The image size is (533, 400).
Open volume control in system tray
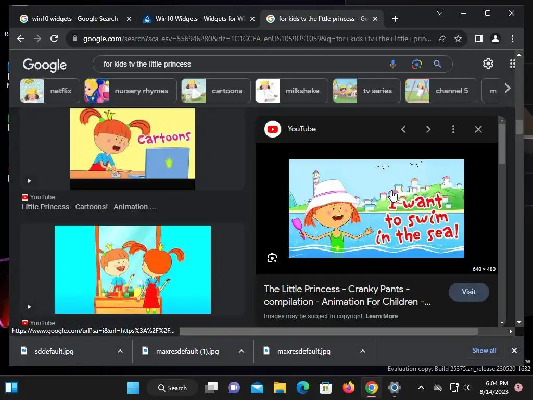[x=466, y=387]
